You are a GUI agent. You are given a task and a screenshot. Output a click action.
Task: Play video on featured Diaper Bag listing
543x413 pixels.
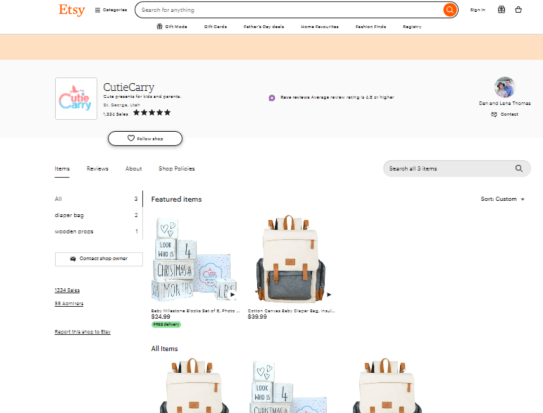(x=329, y=295)
